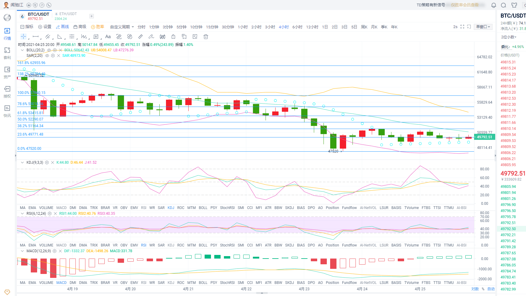Delete all drawings with the trash icon
Image resolution: width=526 pixels, height=296 pixels.
[x=206, y=37]
